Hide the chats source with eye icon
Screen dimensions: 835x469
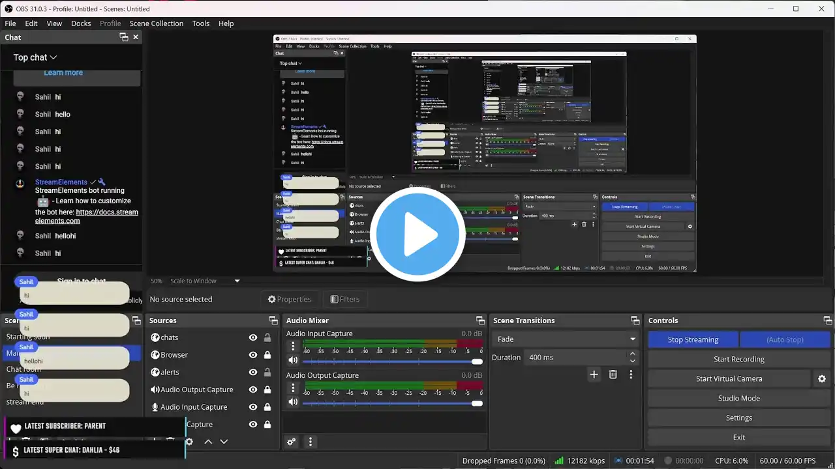click(253, 337)
